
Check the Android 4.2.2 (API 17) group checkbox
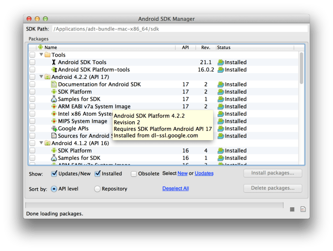pos(32,77)
